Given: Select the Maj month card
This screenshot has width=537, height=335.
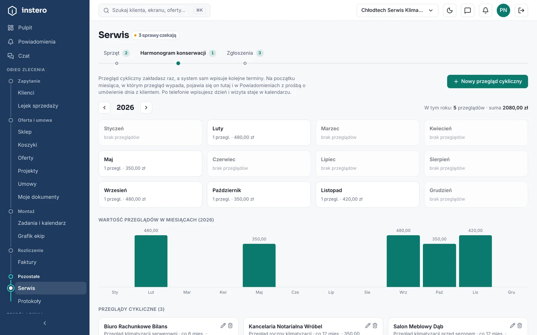Looking at the screenshot, I should point(150,163).
